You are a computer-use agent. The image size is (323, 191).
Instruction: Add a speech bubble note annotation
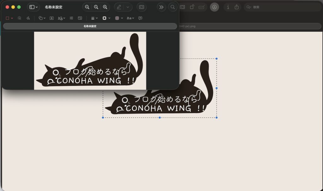[x=140, y=18]
